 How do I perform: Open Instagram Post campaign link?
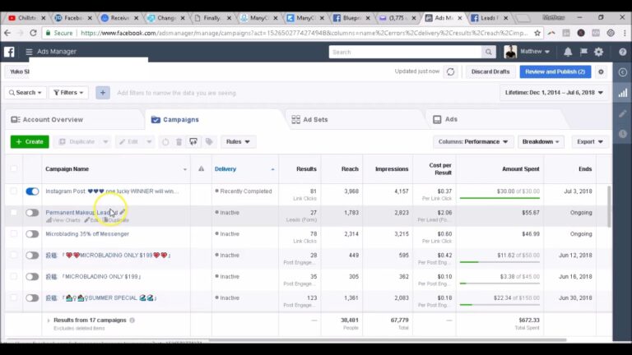click(x=112, y=191)
